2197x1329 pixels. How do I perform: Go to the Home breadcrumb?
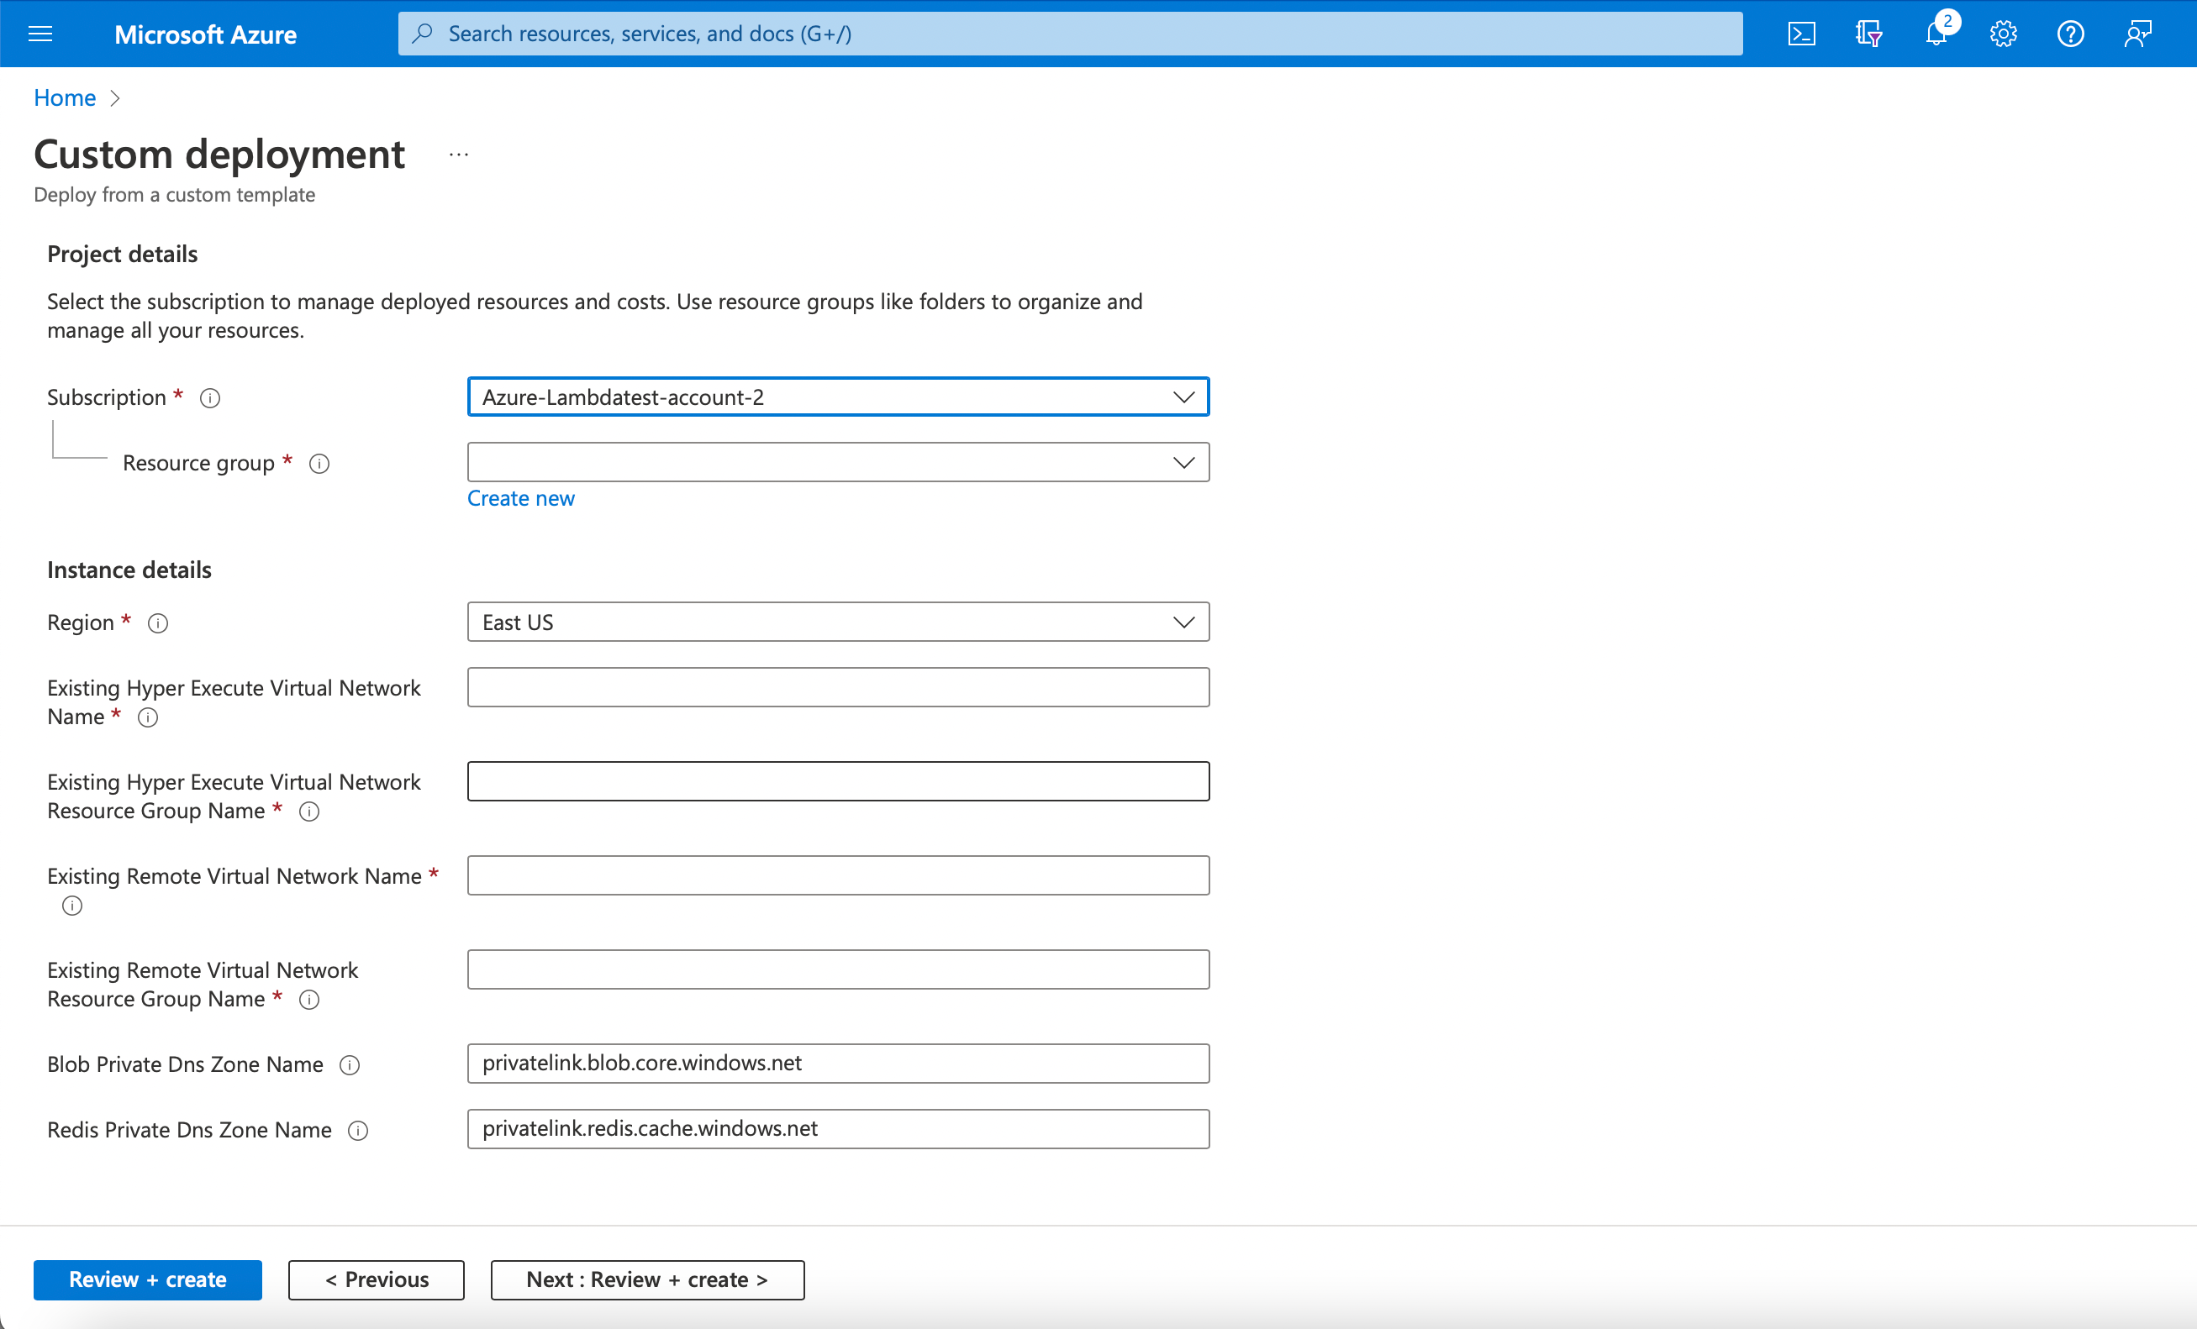click(64, 97)
